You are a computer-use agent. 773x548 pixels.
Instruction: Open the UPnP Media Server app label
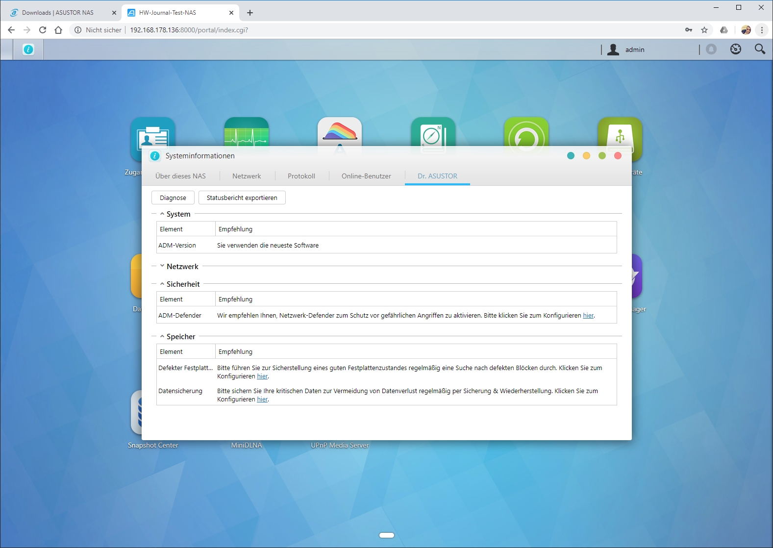tap(340, 445)
